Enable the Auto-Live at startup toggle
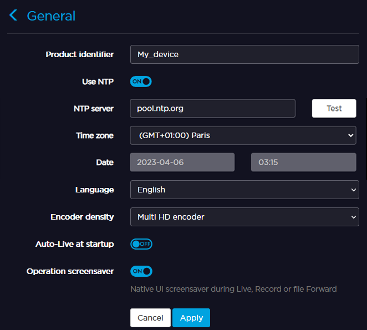 (141, 244)
